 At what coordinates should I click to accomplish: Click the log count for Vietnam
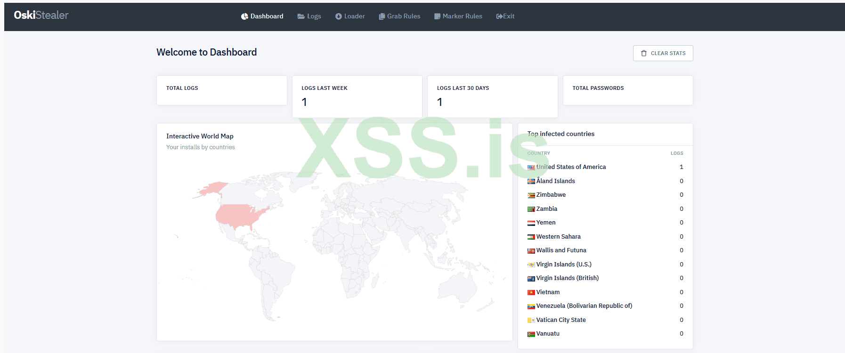pyautogui.click(x=682, y=292)
